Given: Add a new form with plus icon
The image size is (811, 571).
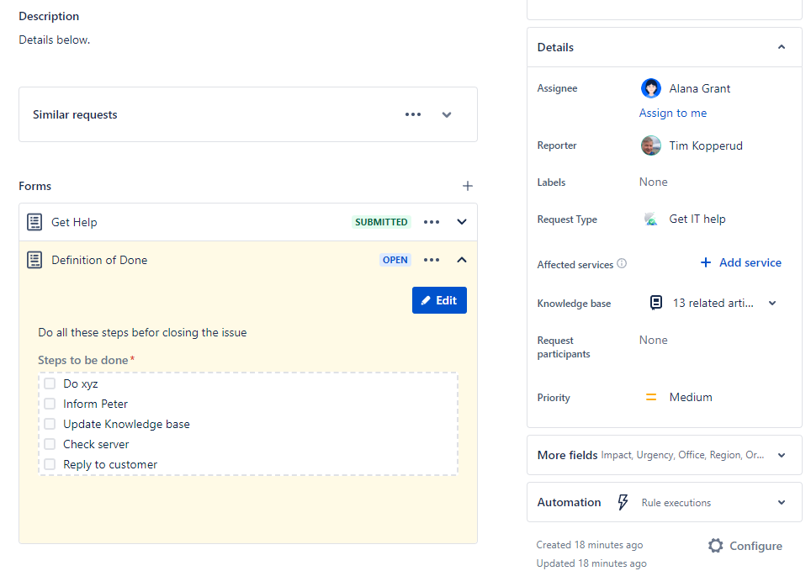Looking at the screenshot, I should coord(468,186).
